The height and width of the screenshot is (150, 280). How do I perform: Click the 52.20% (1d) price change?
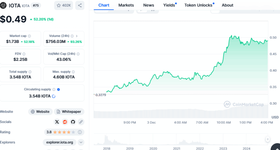pyautogui.click(x=42, y=19)
